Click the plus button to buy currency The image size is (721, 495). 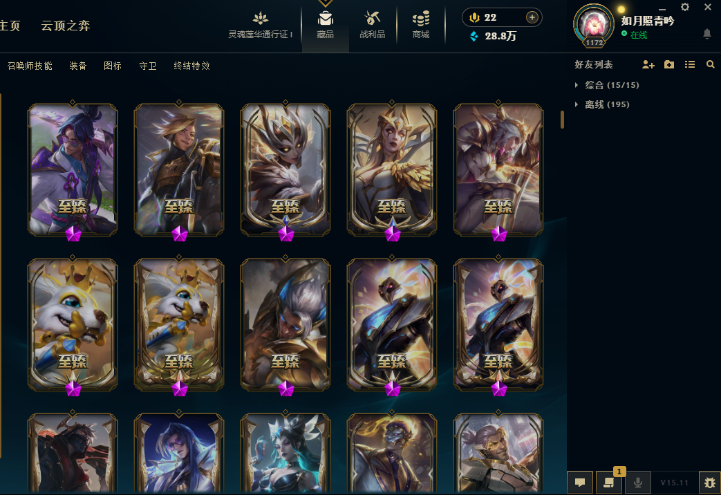coord(532,17)
